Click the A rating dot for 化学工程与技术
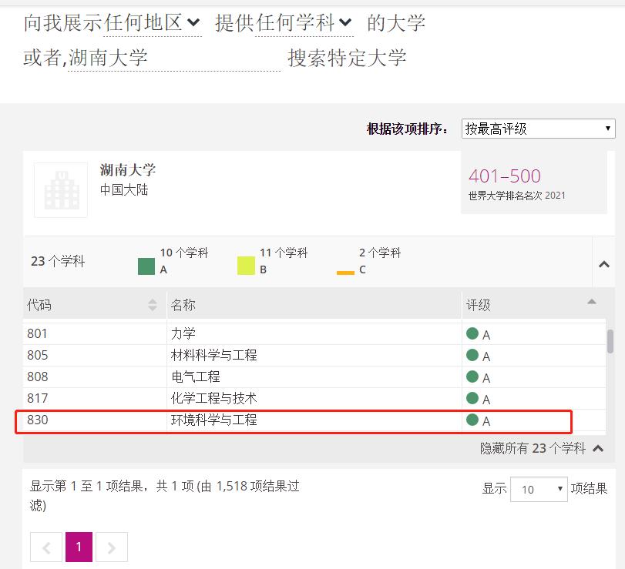The height and width of the screenshot is (569, 625). (472, 398)
